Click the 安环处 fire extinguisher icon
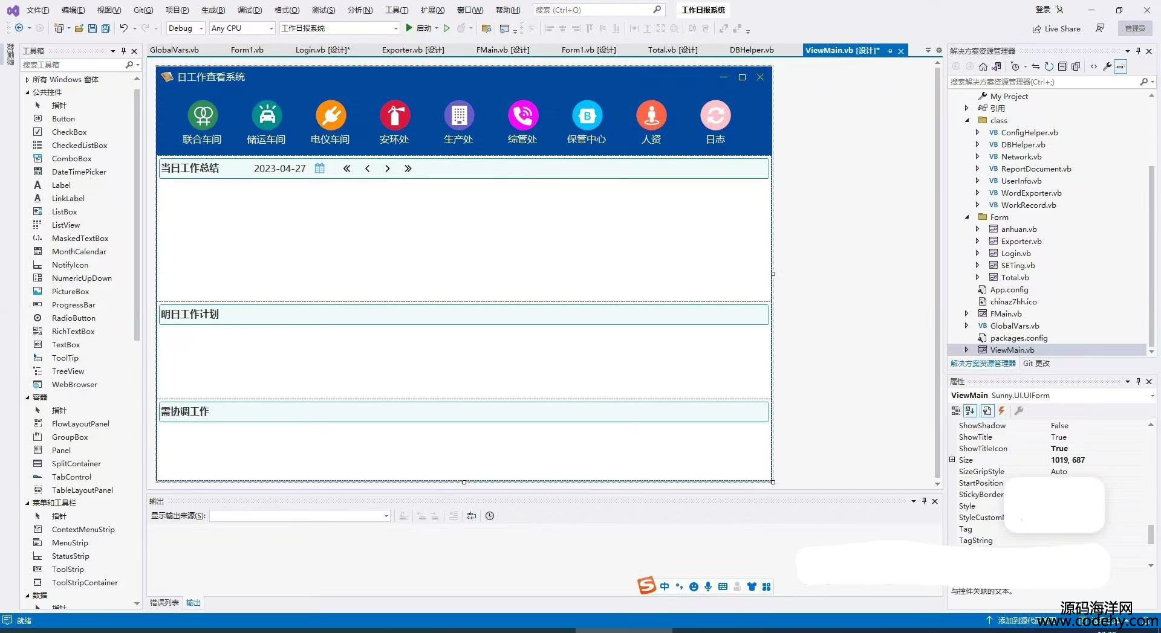The width and height of the screenshot is (1161, 633). [x=395, y=115]
